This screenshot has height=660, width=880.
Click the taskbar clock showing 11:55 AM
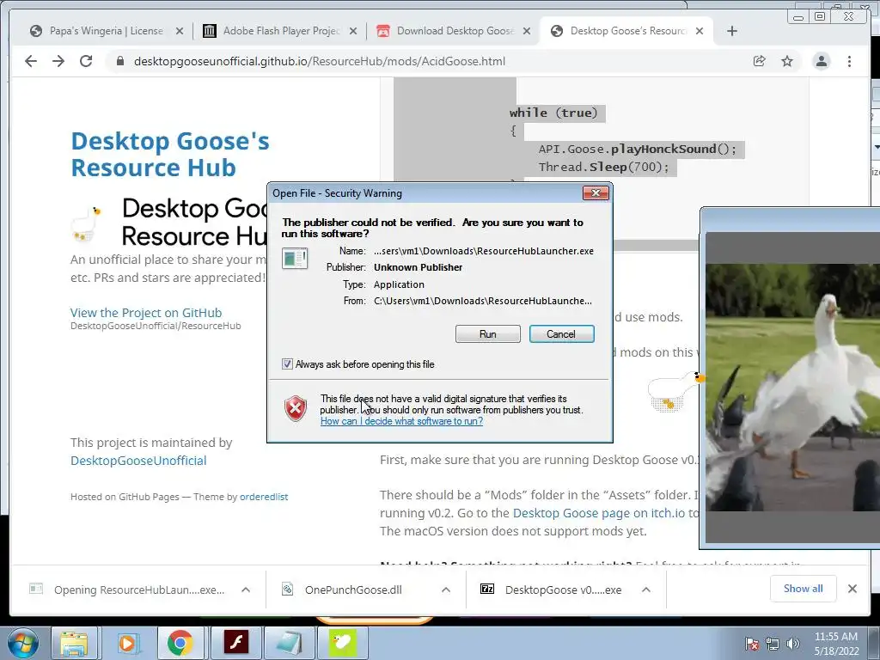(835, 644)
